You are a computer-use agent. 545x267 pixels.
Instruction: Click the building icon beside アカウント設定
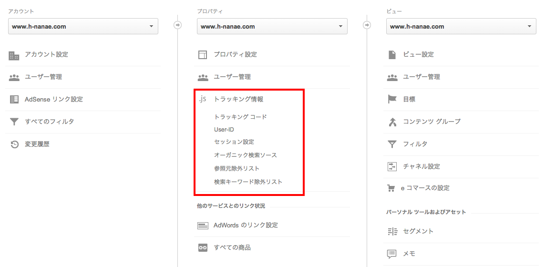pos(14,55)
